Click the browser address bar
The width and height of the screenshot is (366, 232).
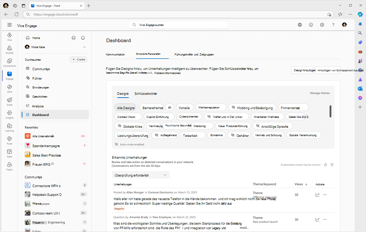178,14
